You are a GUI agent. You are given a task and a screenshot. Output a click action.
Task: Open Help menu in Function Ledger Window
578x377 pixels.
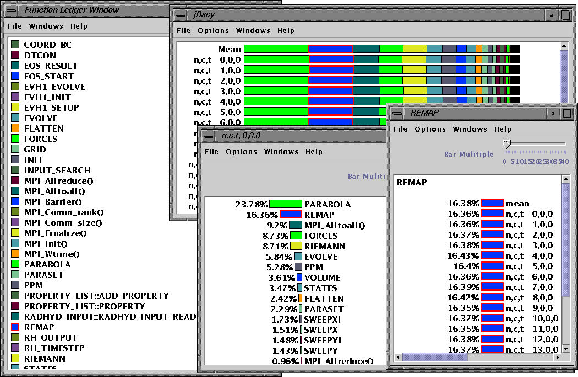click(79, 26)
